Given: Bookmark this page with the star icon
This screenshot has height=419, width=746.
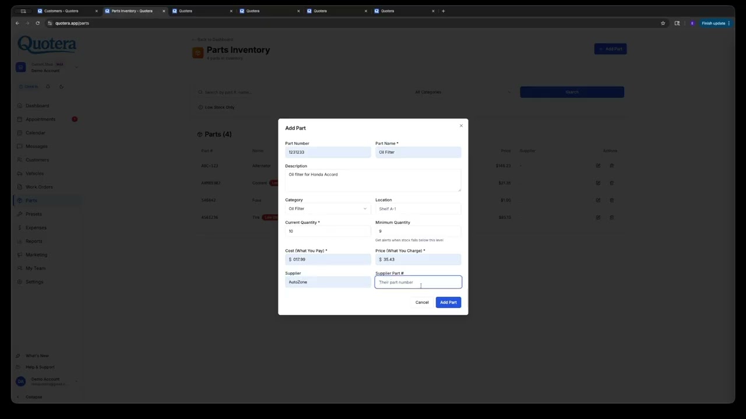Looking at the screenshot, I should click(663, 23).
